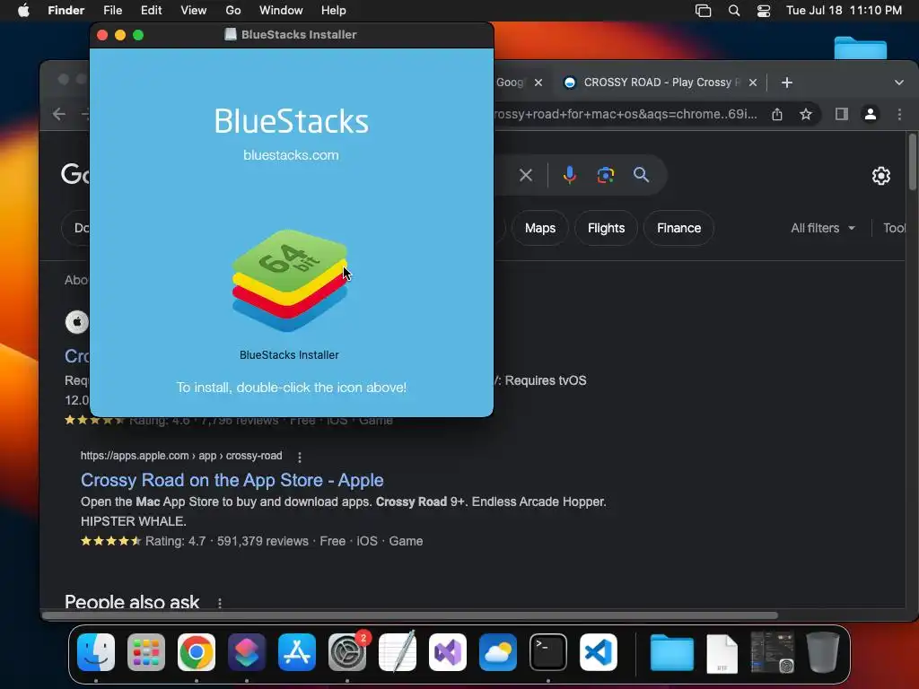Click Chrome's vertical page scrollbar
The height and width of the screenshot is (689, 919).
(912, 162)
